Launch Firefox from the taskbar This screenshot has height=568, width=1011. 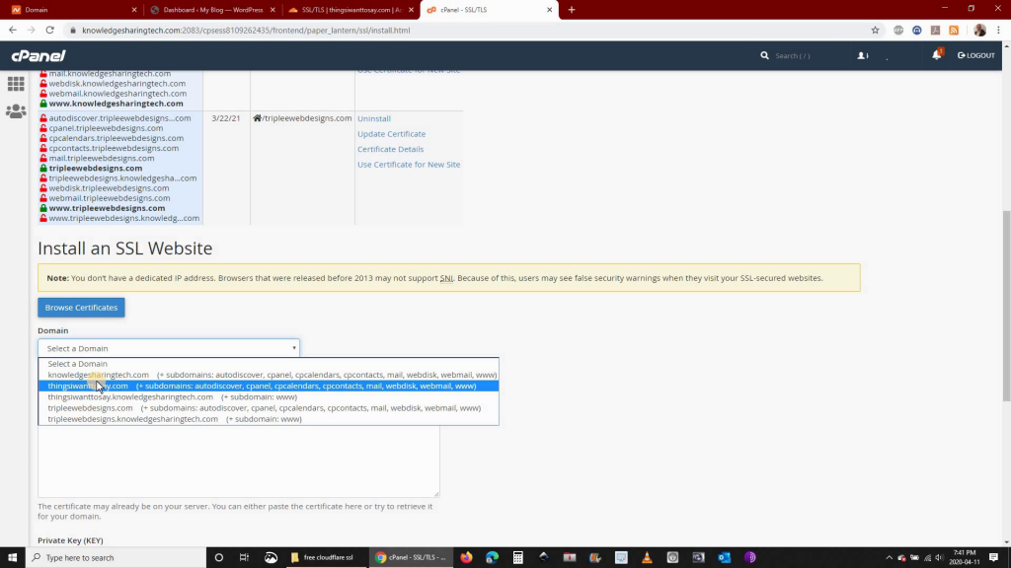(466, 558)
